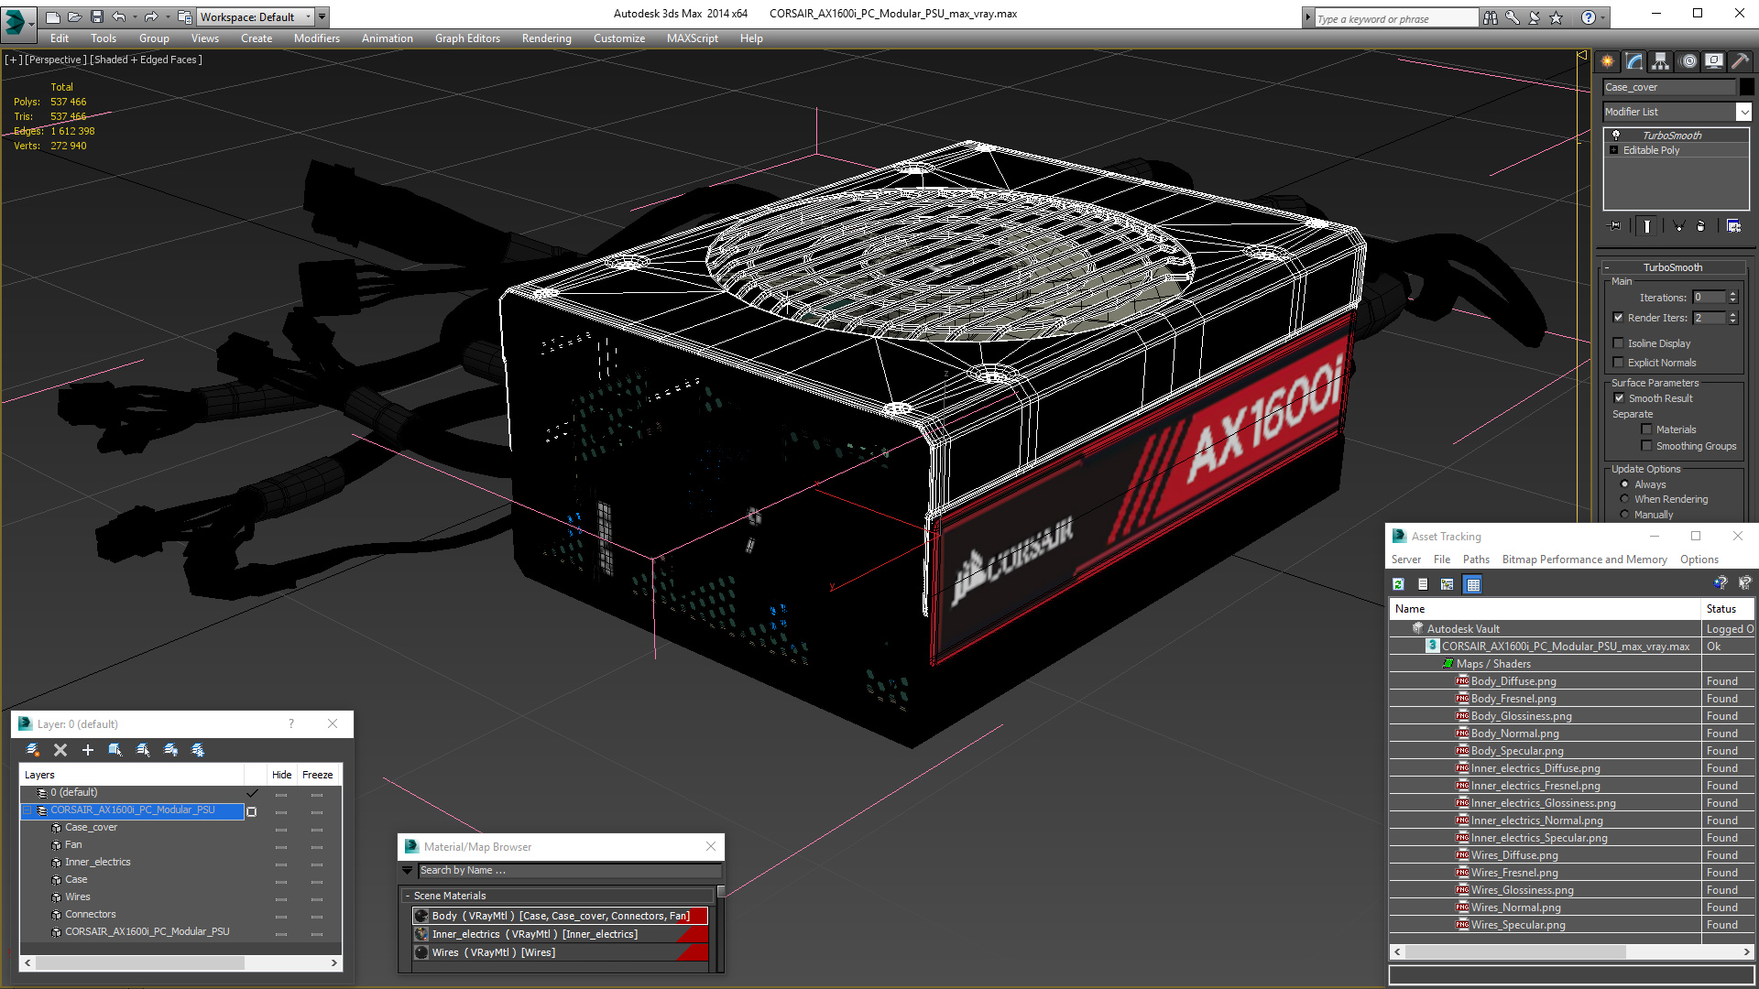Click Status column header in Asset Tracking
This screenshot has width=1759, height=989.
1728,609
